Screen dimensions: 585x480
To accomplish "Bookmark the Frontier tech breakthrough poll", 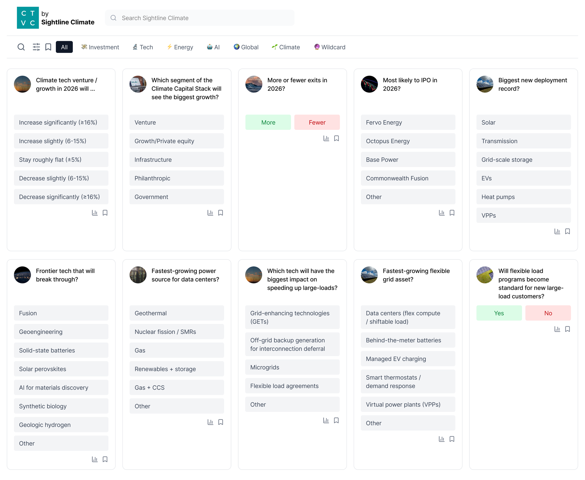I will 105,459.
